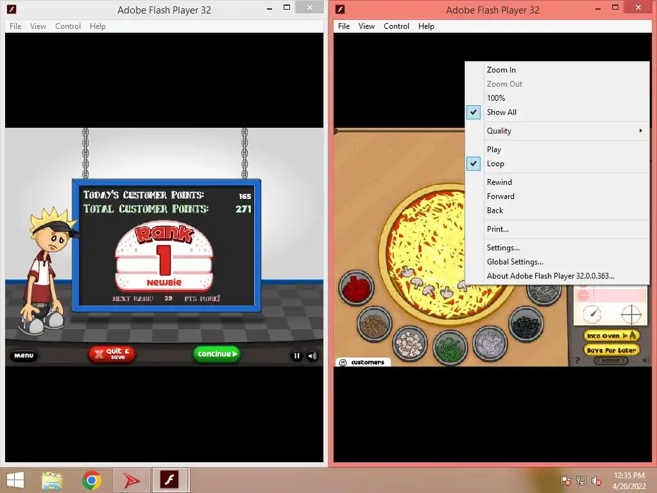The image size is (657, 493).
Task: Open the taskbar clock showing 12:35 PM
Action: point(629,480)
